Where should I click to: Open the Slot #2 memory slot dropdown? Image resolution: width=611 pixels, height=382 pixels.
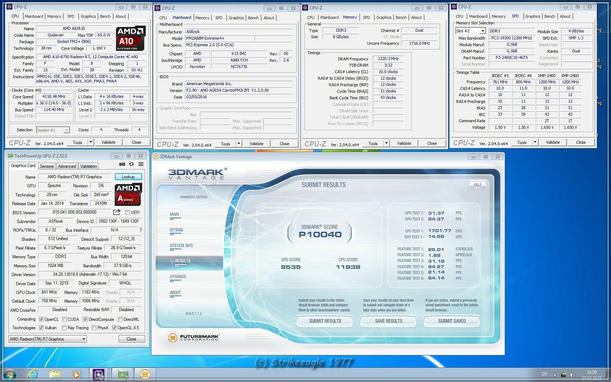(x=471, y=31)
